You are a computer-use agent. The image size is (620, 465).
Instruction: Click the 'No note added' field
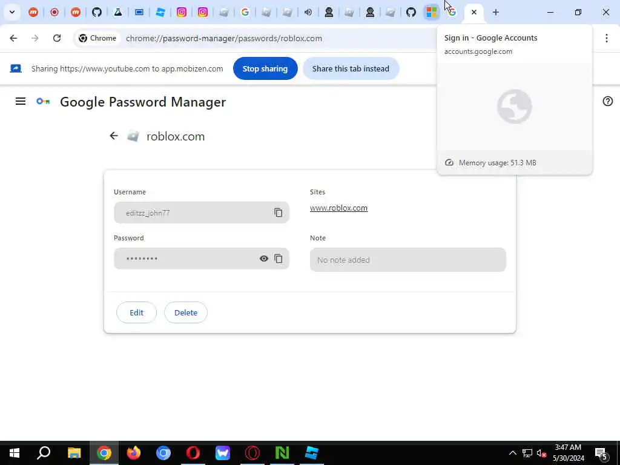point(407,260)
